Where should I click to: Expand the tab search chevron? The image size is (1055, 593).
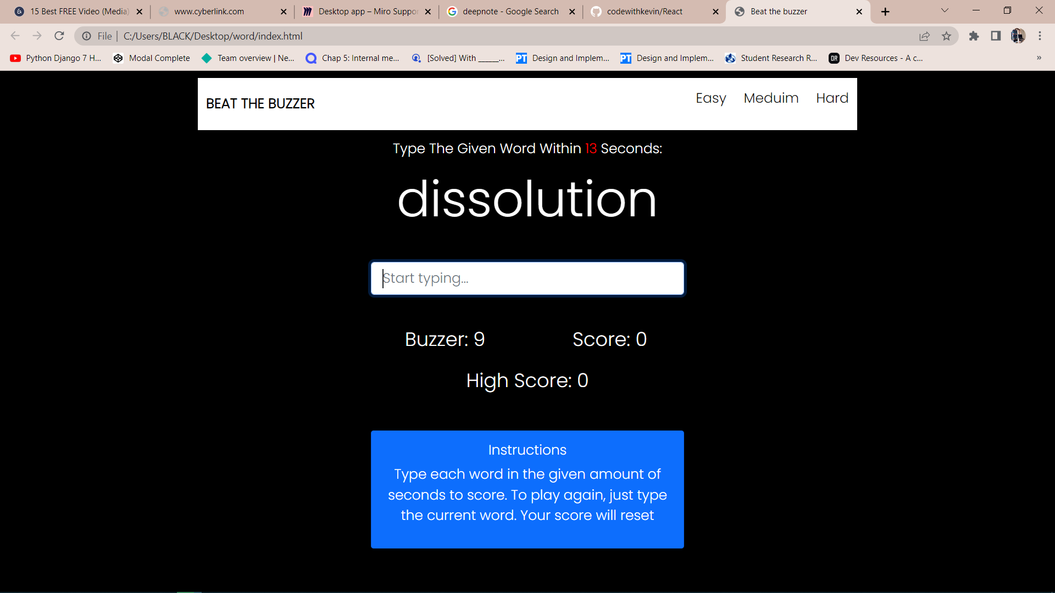[x=945, y=10]
